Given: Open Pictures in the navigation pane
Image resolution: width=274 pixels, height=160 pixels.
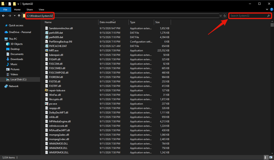Looking at the screenshot, I should pos(15,69).
